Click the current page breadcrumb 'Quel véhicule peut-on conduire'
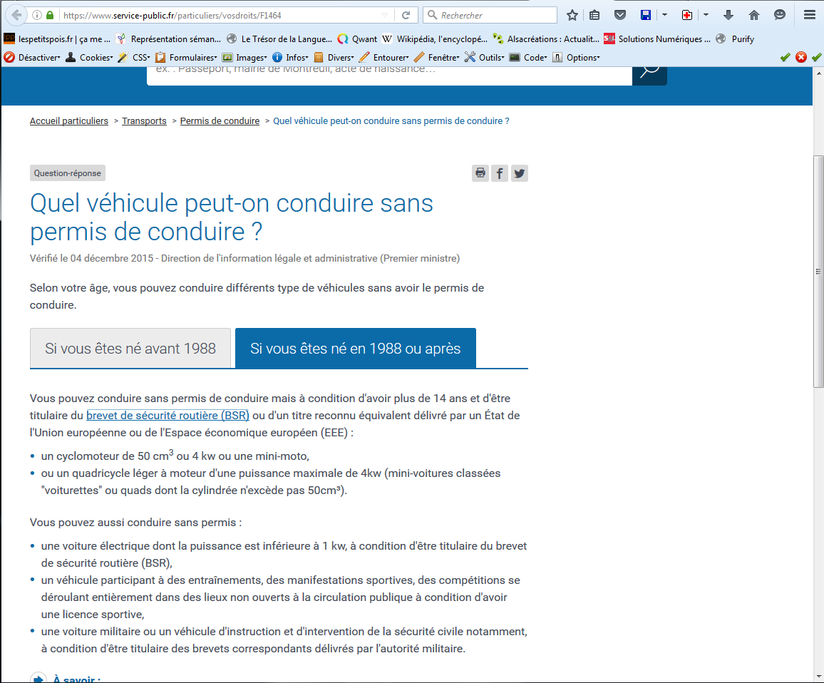 click(391, 121)
